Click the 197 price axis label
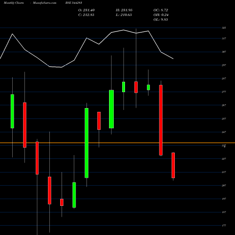 pyautogui.click(x=224, y=199)
